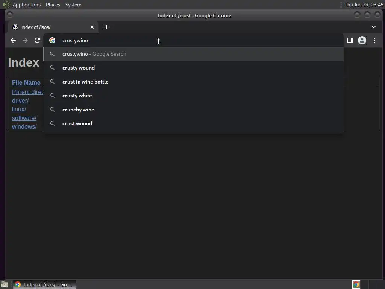Image resolution: width=385 pixels, height=289 pixels.
Task: Click the window menu button in Chrome's title bar
Action: pyautogui.click(x=10, y=15)
